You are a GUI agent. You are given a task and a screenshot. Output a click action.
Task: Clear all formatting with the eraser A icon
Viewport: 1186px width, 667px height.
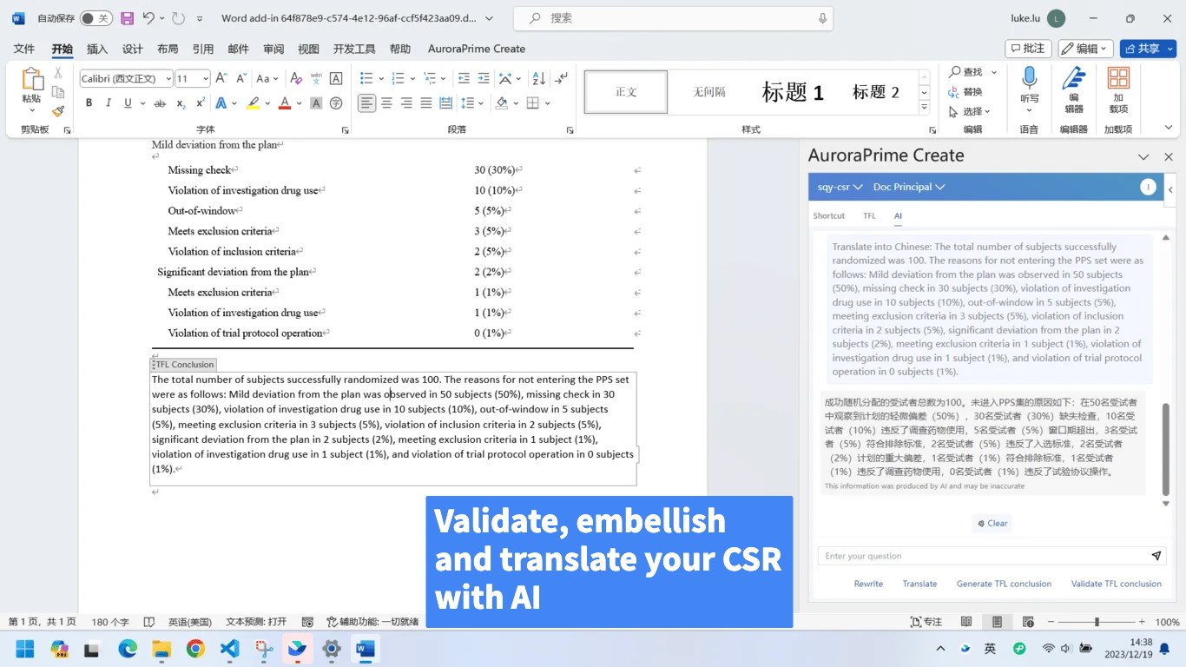[x=296, y=78]
